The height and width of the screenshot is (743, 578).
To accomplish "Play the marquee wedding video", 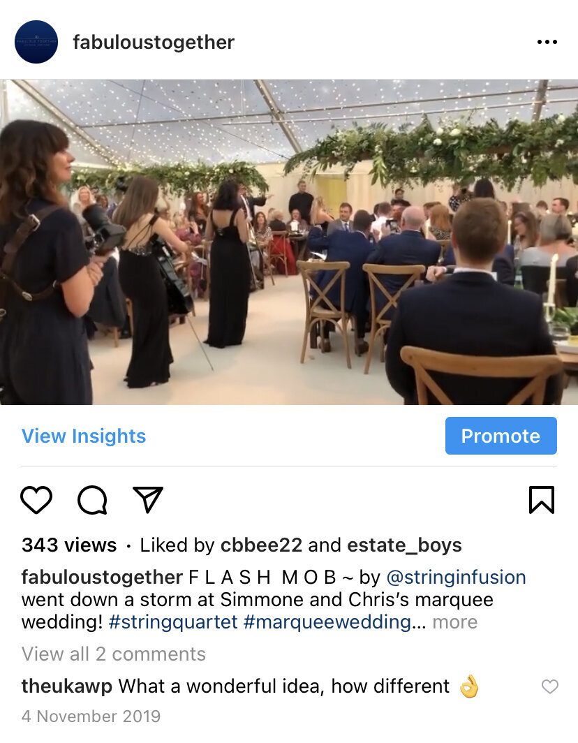I will coord(289,242).
